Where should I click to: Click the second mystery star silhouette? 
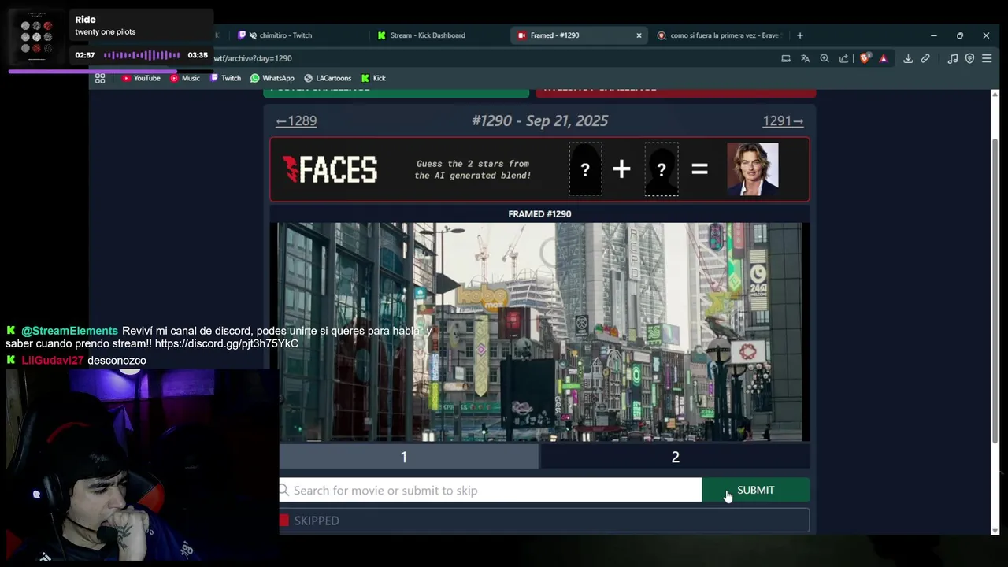661,169
